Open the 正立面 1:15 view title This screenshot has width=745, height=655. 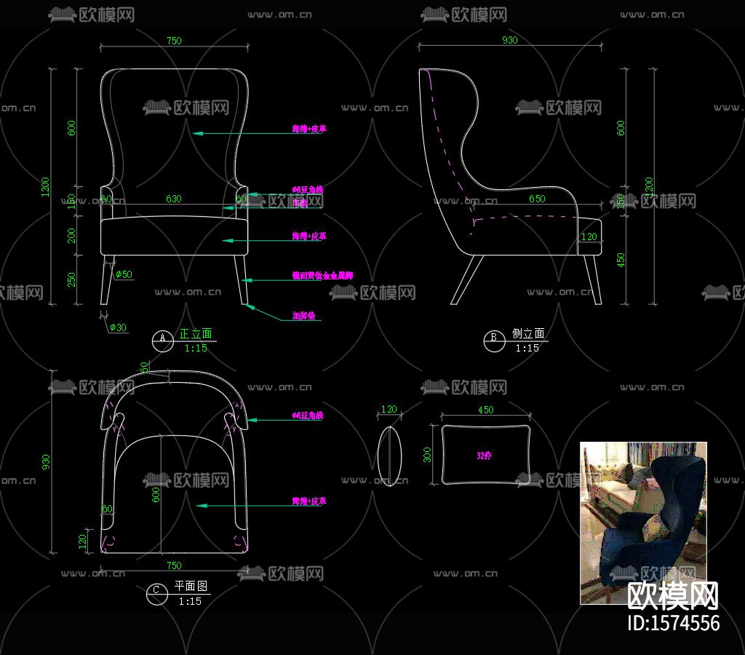point(196,334)
